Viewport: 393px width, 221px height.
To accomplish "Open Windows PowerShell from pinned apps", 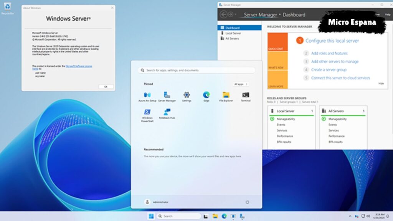I will click(x=147, y=113).
